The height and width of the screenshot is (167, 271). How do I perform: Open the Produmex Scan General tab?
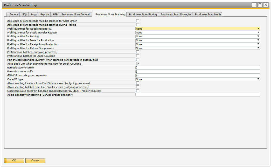tap(75, 15)
